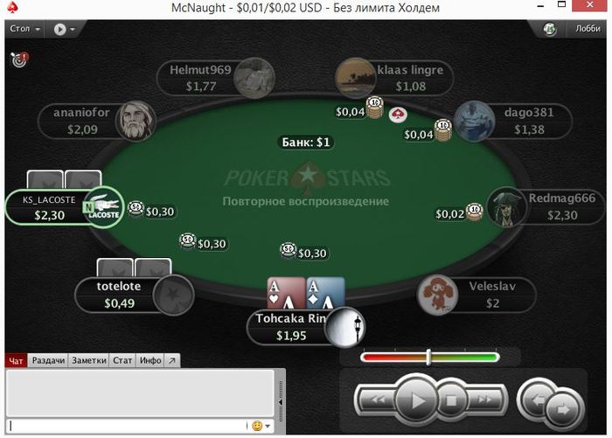Click the chat message input field
Viewport: 612px width, 438px height.
[x=128, y=426]
